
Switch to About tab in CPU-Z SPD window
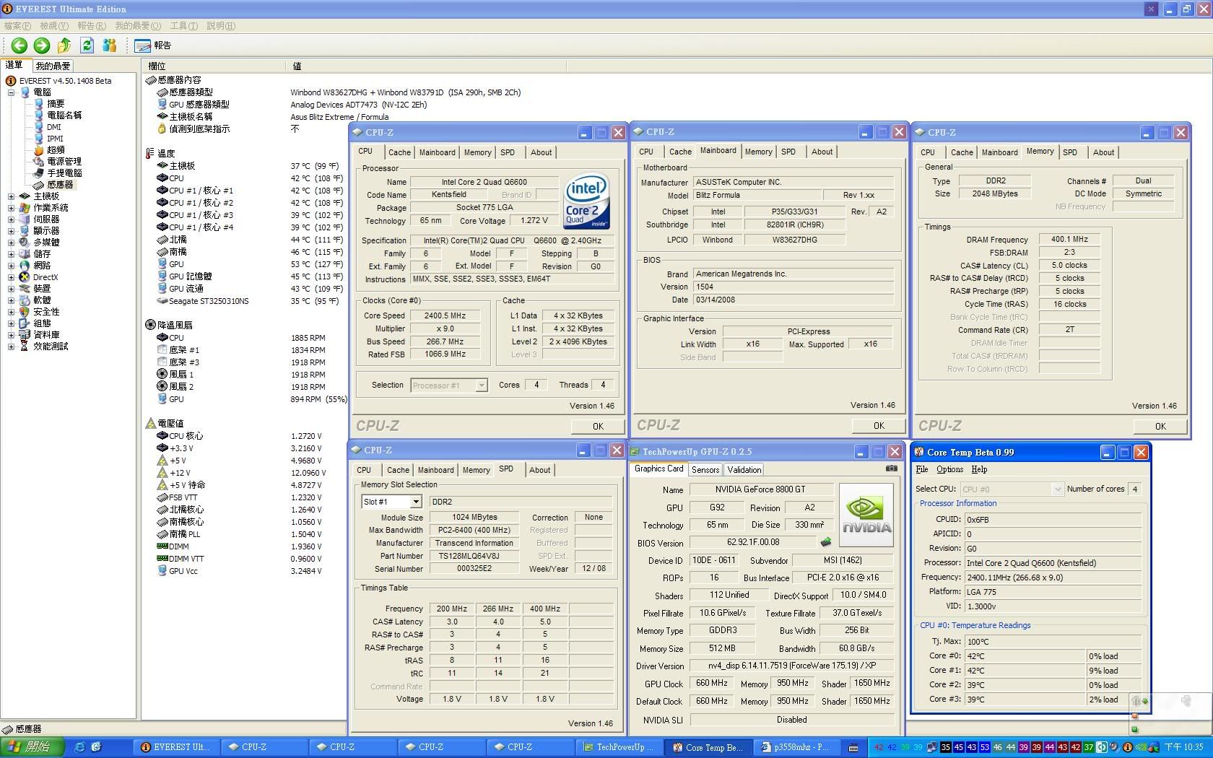(x=539, y=470)
